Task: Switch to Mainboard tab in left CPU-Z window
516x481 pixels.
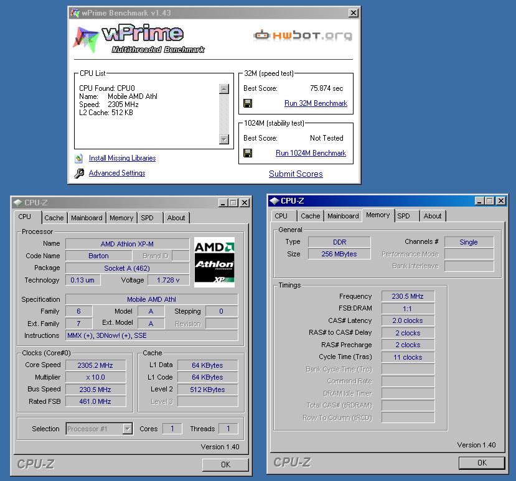Action: coord(87,218)
